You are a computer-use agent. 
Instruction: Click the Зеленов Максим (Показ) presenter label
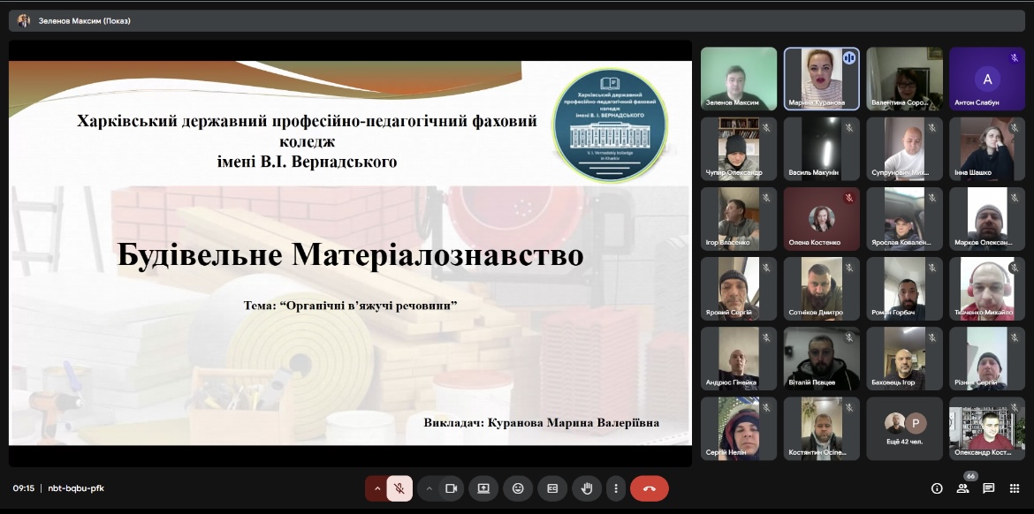(85, 20)
